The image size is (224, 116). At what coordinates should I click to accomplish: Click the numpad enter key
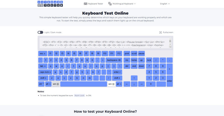point(170,81)
